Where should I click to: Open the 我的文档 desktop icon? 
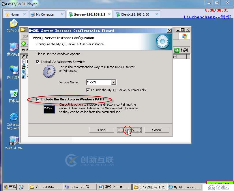(14, 26)
